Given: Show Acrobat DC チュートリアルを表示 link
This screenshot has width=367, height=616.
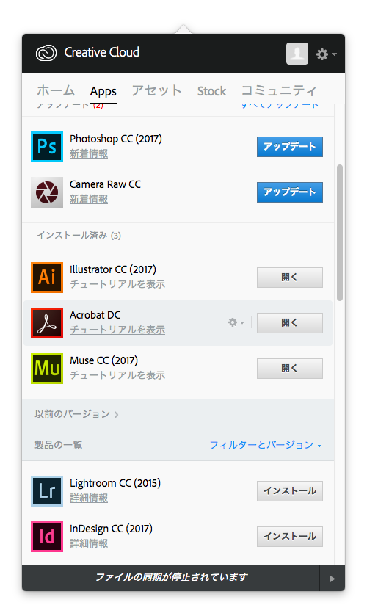Looking at the screenshot, I should pyautogui.click(x=117, y=330).
